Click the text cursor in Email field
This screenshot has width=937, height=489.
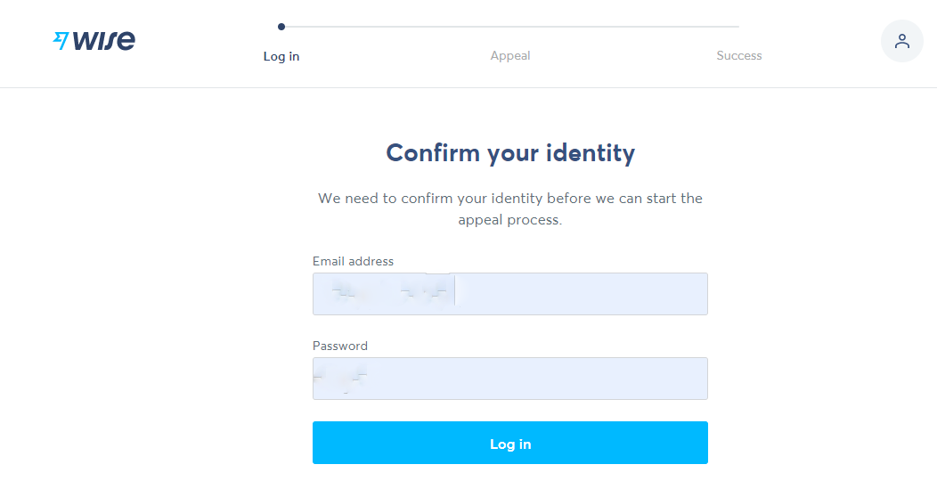click(x=455, y=291)
